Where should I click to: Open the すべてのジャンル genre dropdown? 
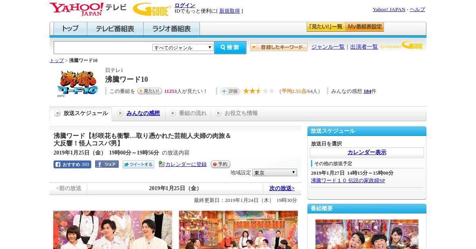[x=183, y=47]
